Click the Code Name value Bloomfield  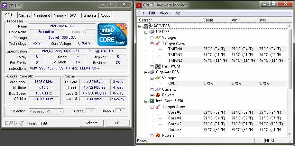[x=46, y=32]
